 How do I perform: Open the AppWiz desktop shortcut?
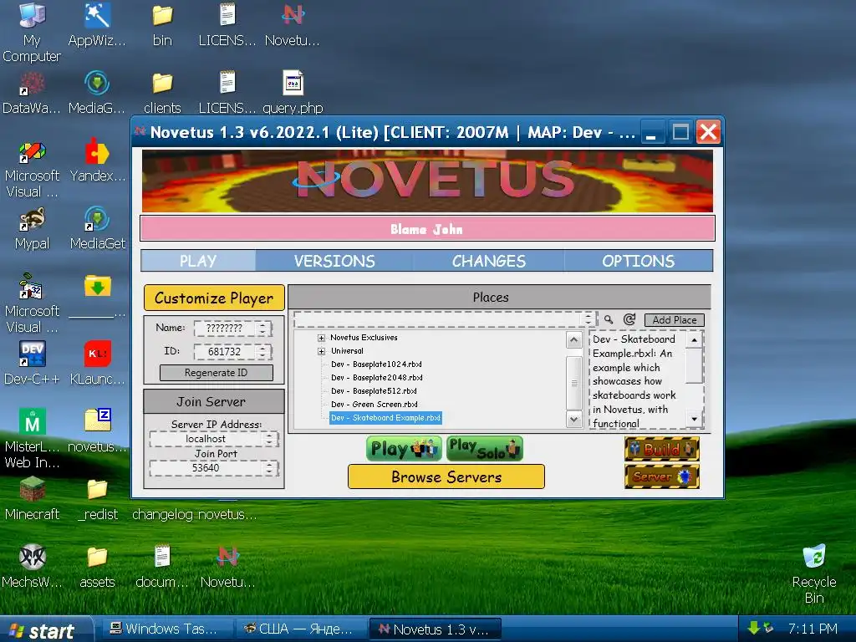coord(97,24)
